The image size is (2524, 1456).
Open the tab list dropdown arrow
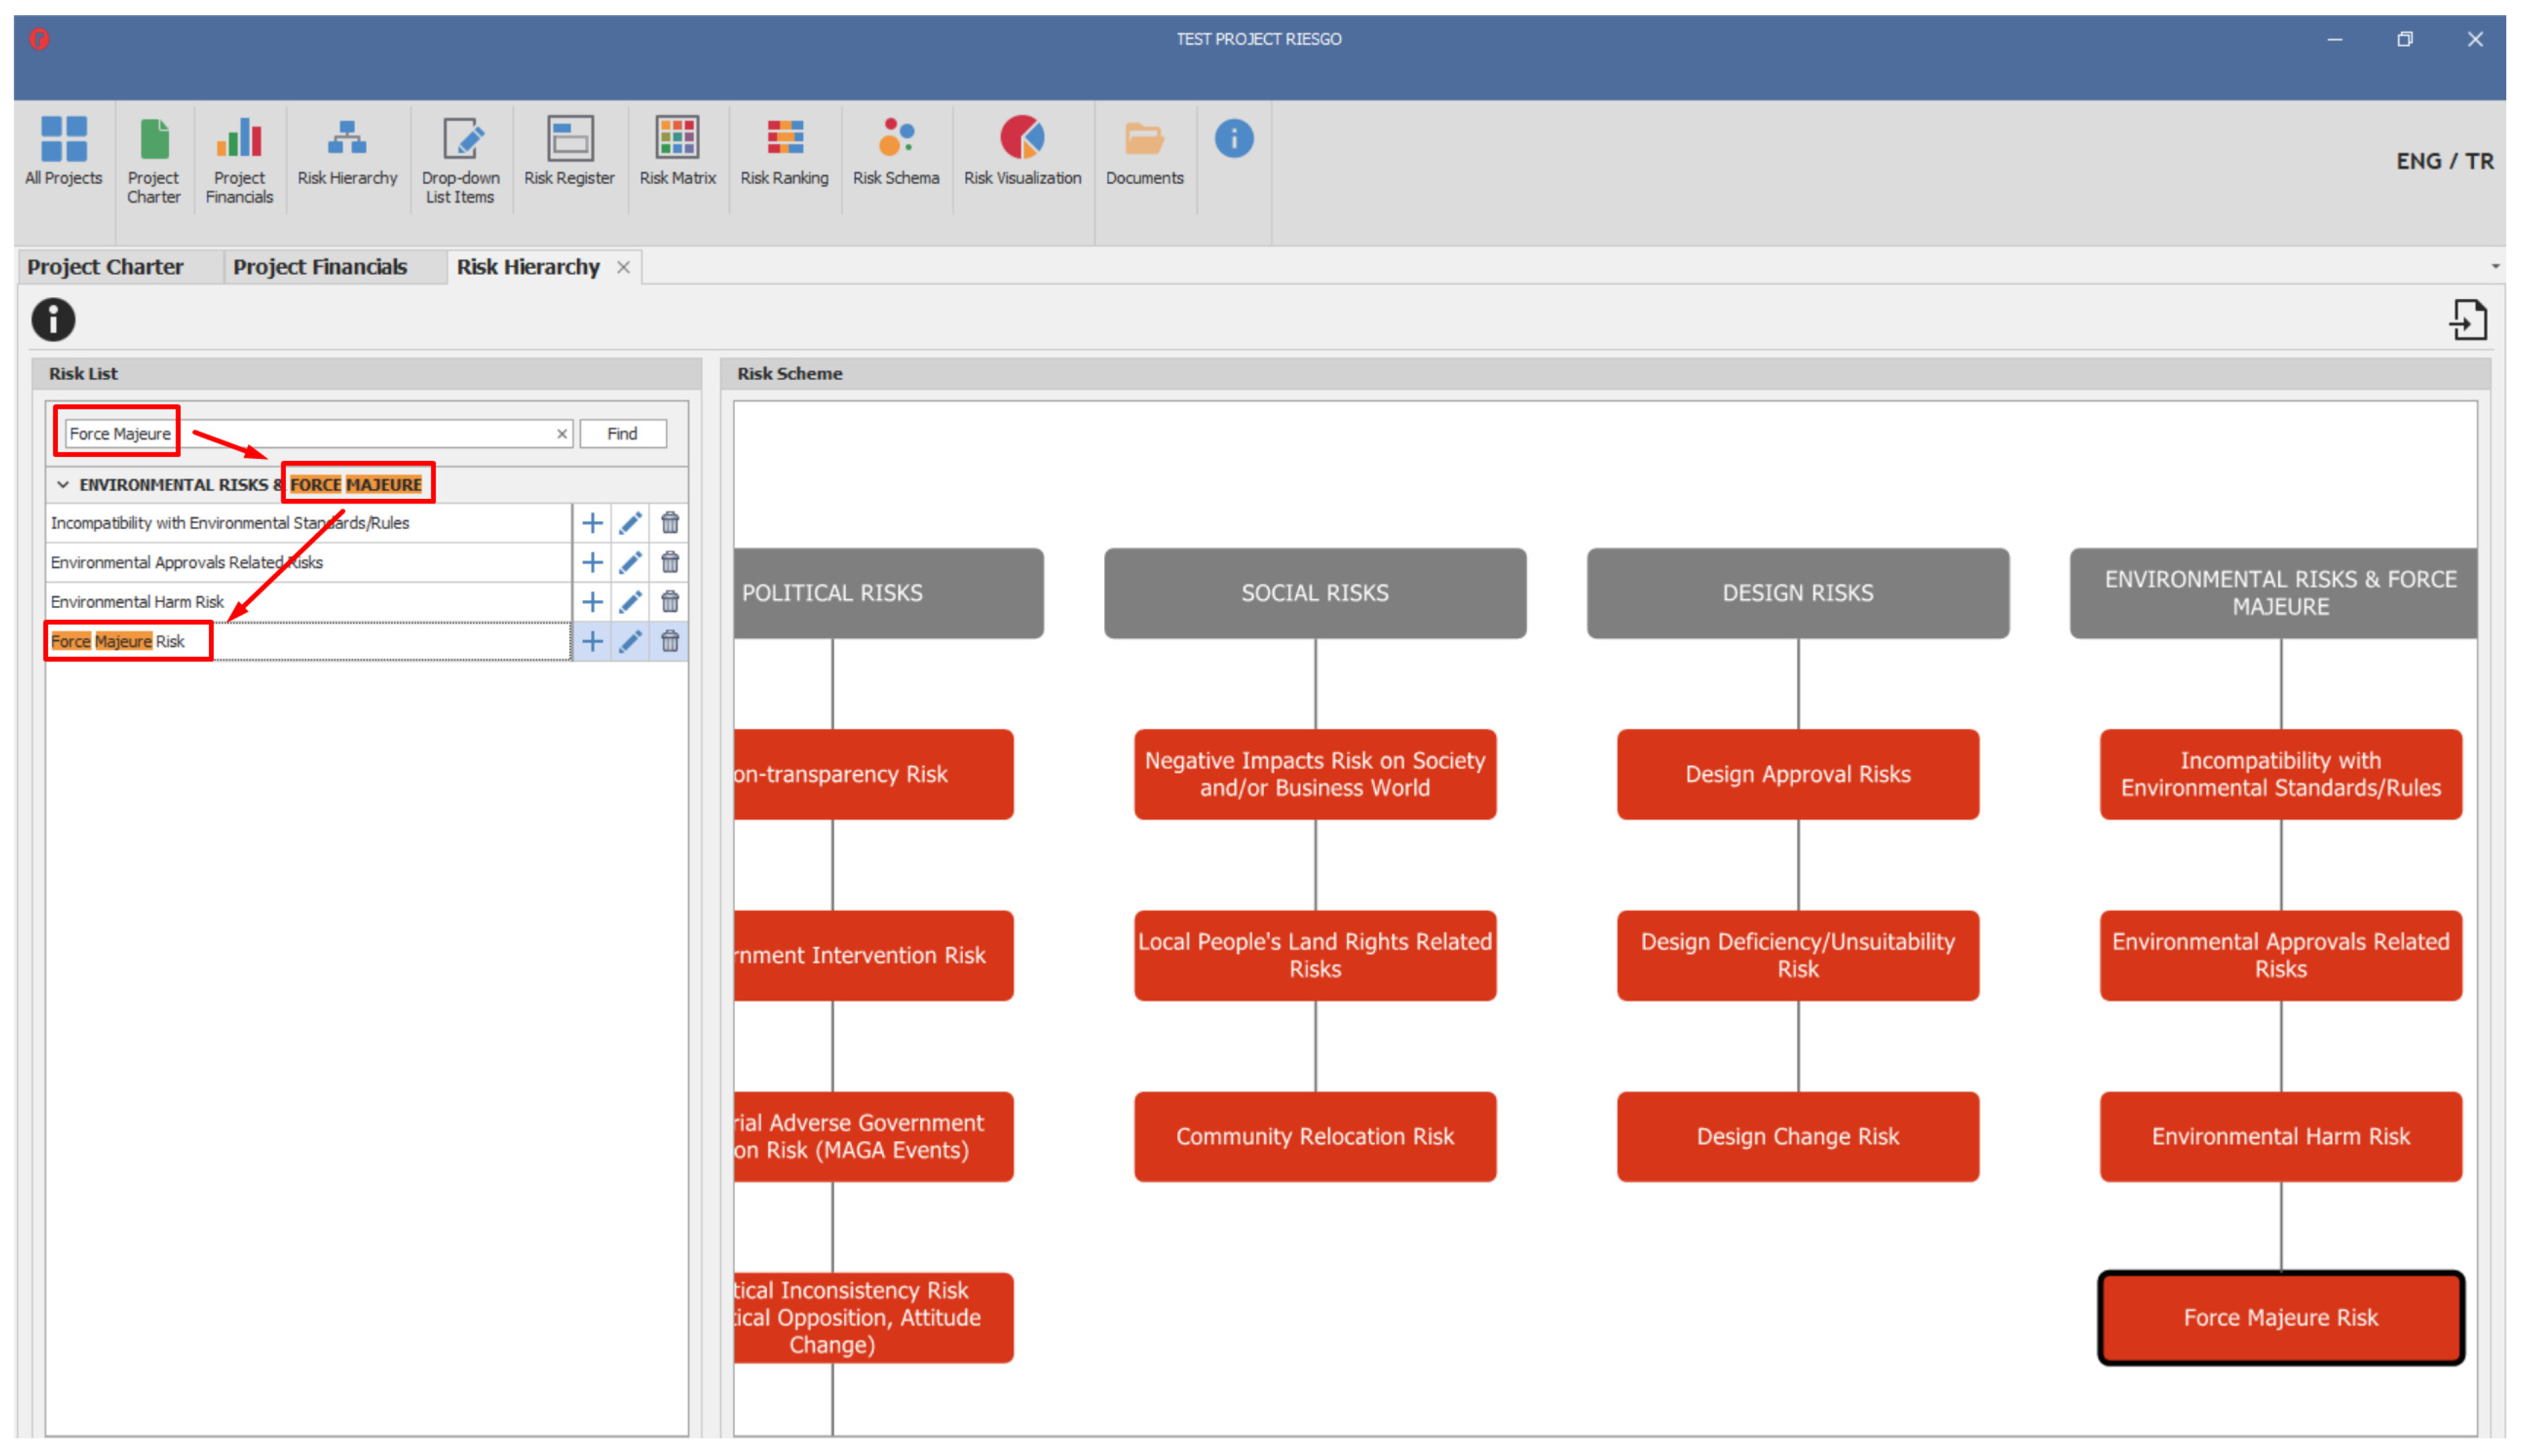[2495, 267]
